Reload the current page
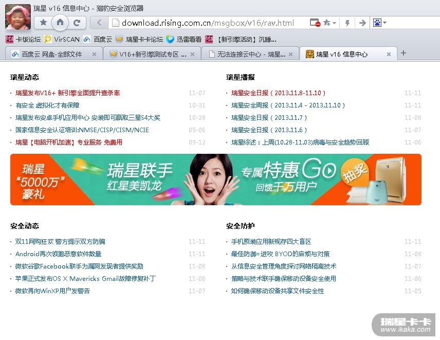Image resolution: width=440 pixels, height=340 pixels. pyautogui.click(x=77, y=23)
